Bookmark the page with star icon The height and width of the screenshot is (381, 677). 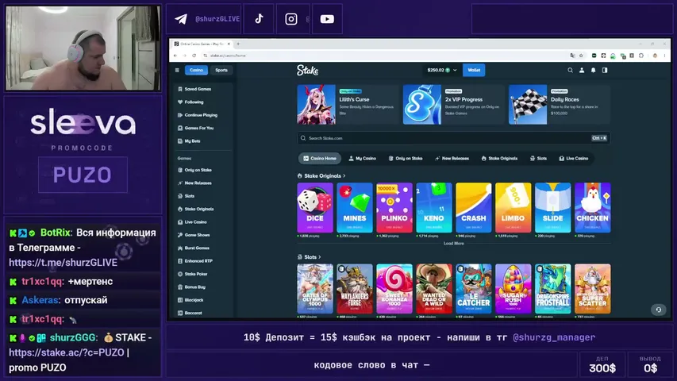coord(581,56)
